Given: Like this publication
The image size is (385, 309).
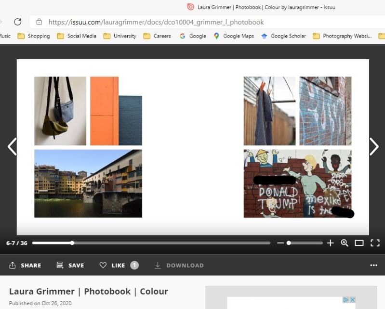Looking at the screenshot, I should tap(113, 265).
